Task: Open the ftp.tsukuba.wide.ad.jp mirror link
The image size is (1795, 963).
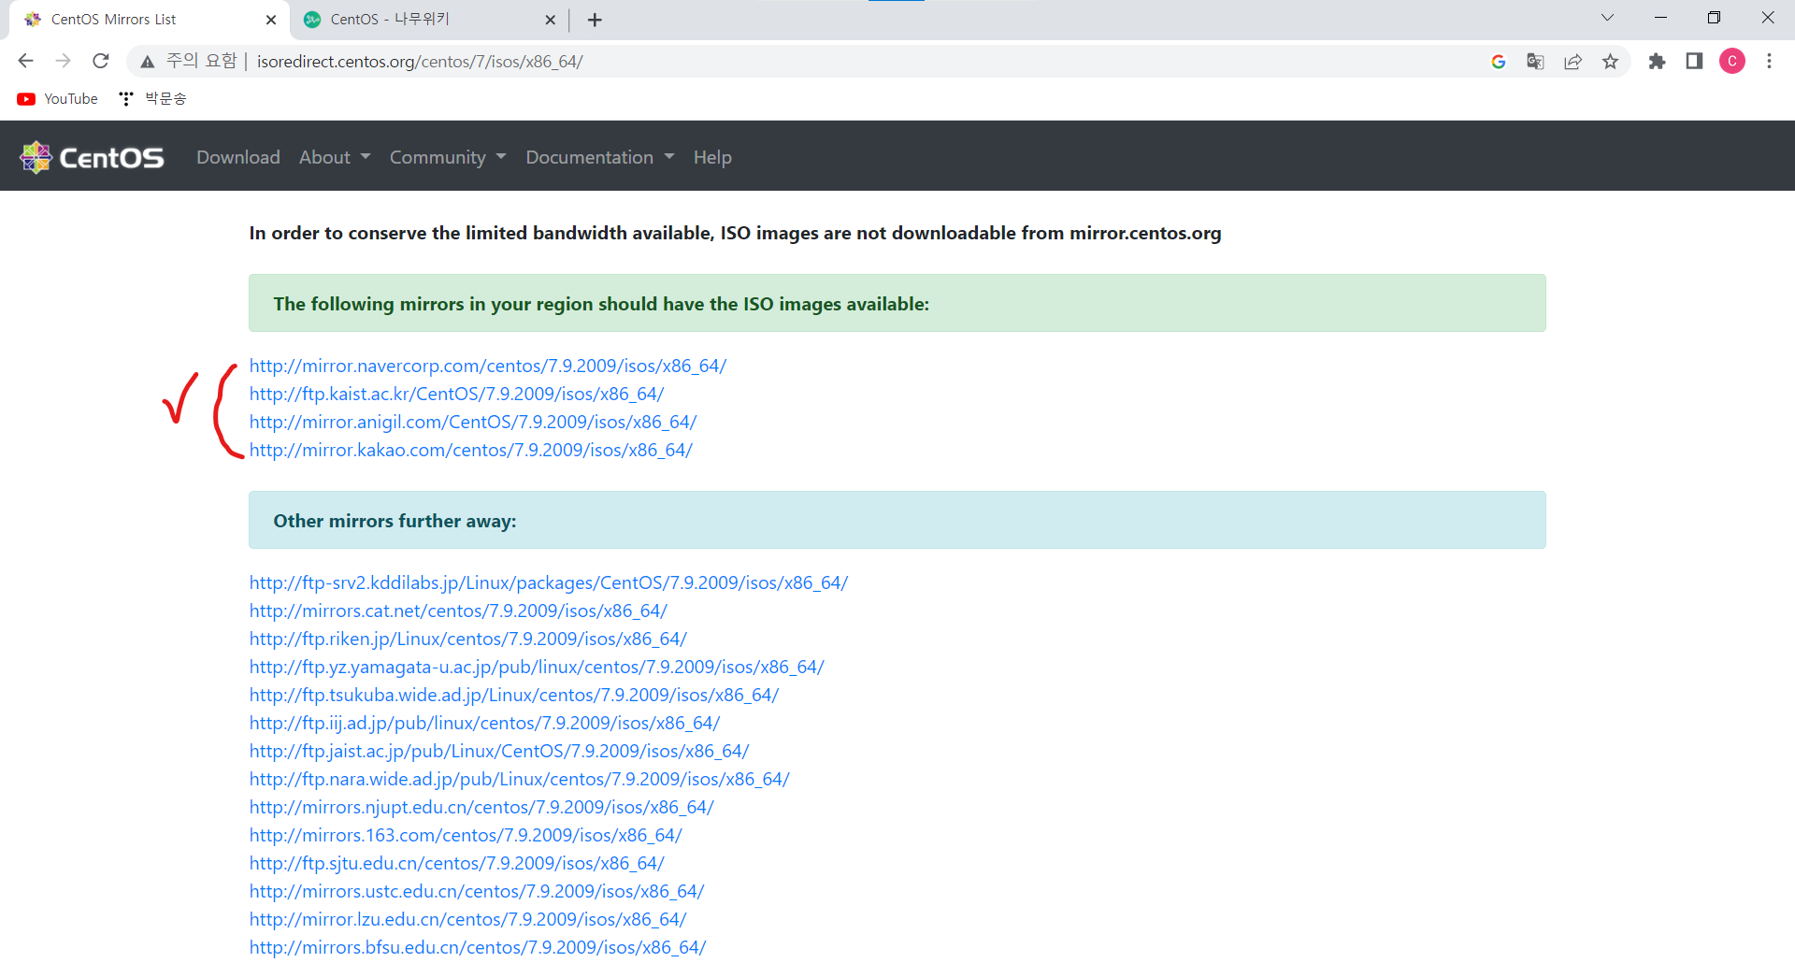Action: coord(514,695)
